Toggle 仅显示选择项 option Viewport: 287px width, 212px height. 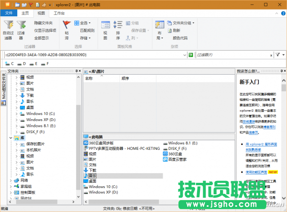click(x=45, y=31)
